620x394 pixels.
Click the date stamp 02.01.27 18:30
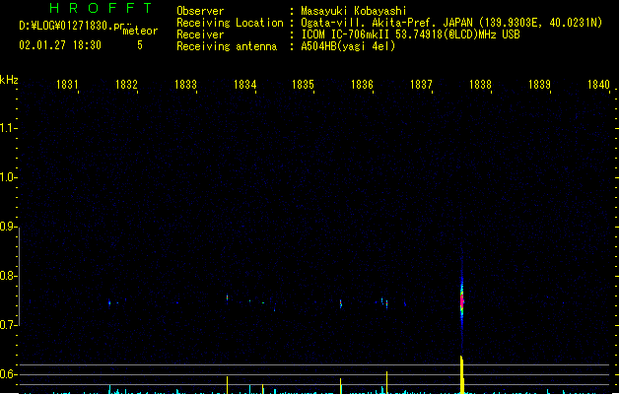pos(60,45)
